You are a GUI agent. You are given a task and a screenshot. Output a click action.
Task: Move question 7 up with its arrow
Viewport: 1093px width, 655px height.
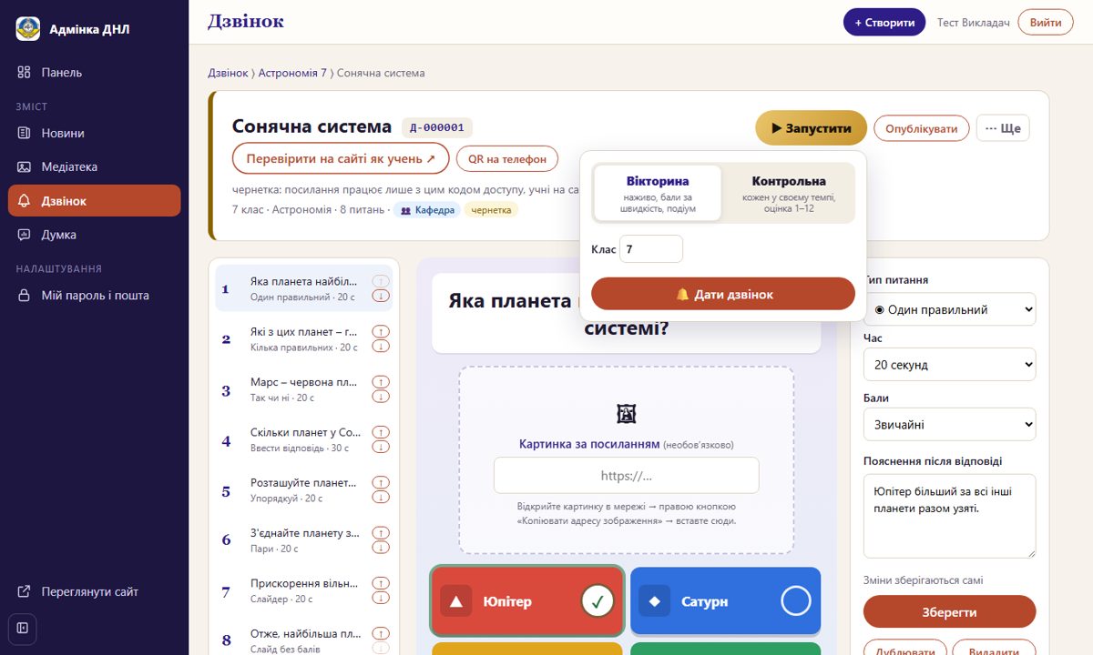(381, 582)
